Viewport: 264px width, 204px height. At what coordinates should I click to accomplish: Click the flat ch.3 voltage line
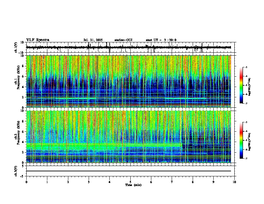tap(129, 171)
